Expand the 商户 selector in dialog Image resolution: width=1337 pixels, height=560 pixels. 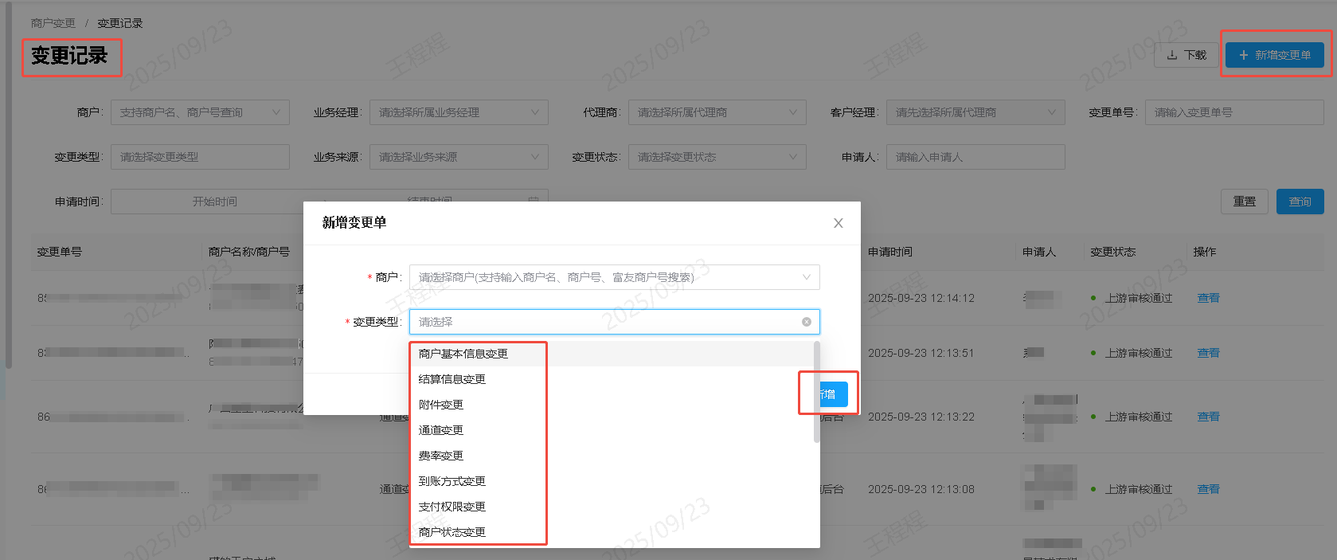pyautogui.click(x=613, y=277)
